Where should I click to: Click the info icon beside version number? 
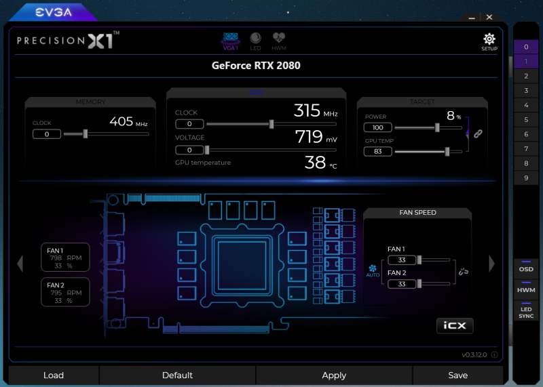495,354
